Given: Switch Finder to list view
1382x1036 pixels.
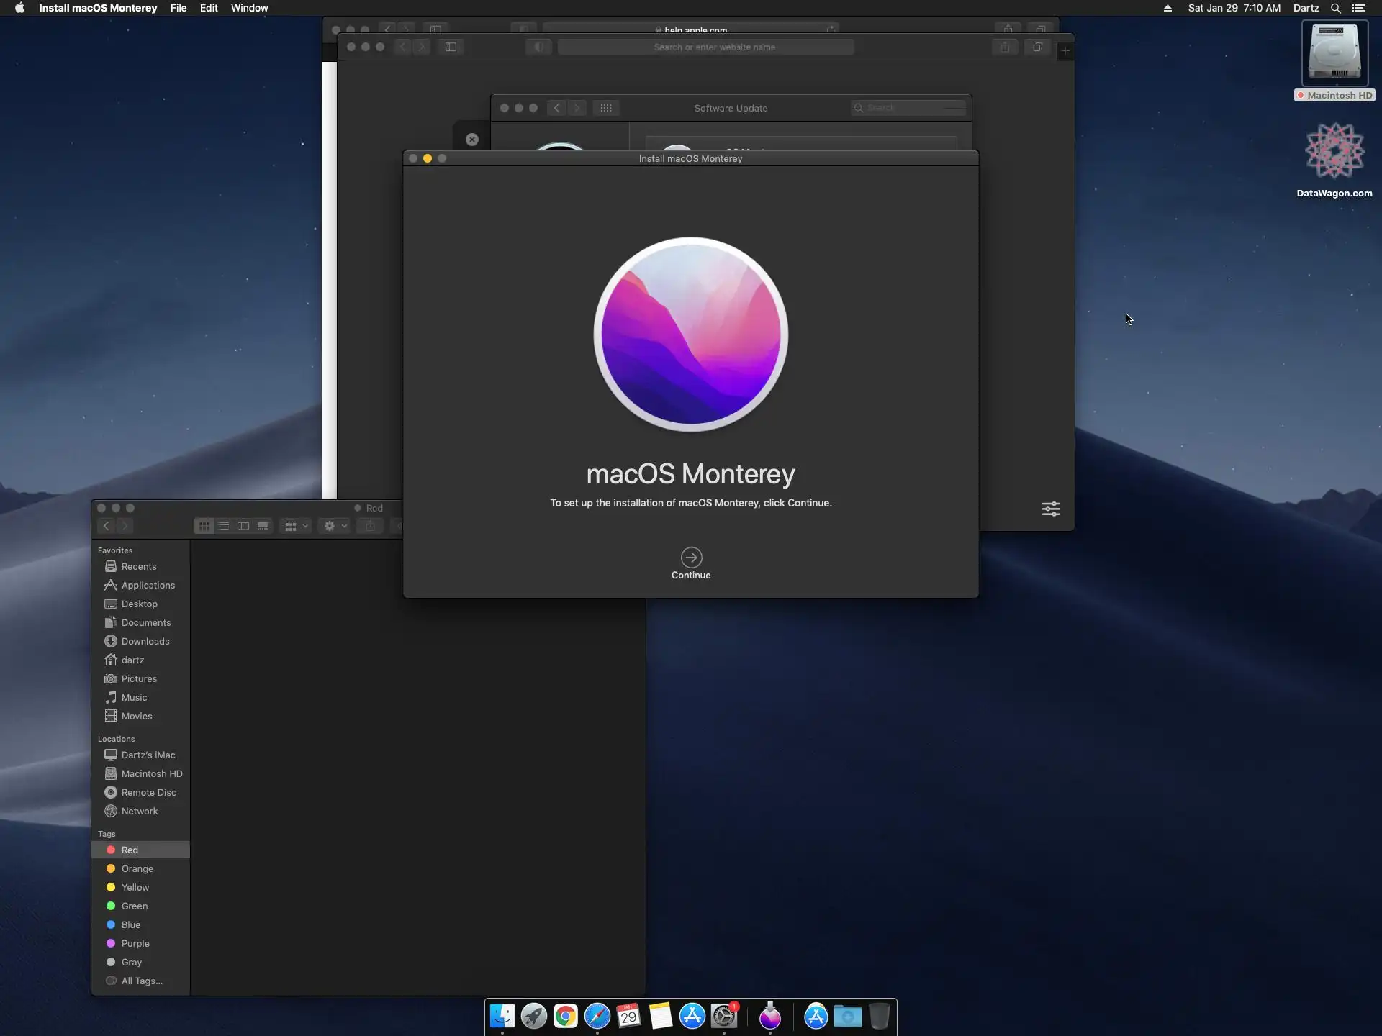Looking at the screenshot, I should (x=224, y=526).
